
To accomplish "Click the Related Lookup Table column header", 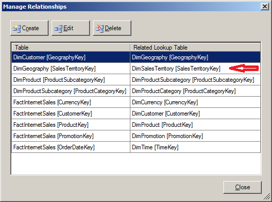I will coord(195,48).
